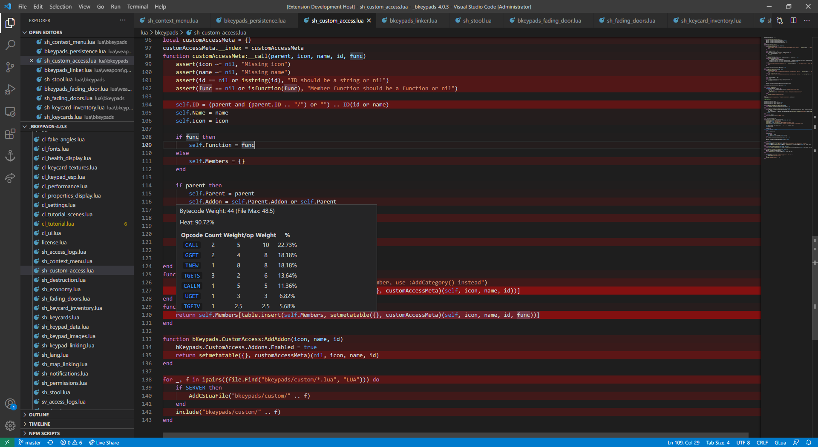The image size is (818, 447).
Task: Start Live Share session
Action: point(104,443)
